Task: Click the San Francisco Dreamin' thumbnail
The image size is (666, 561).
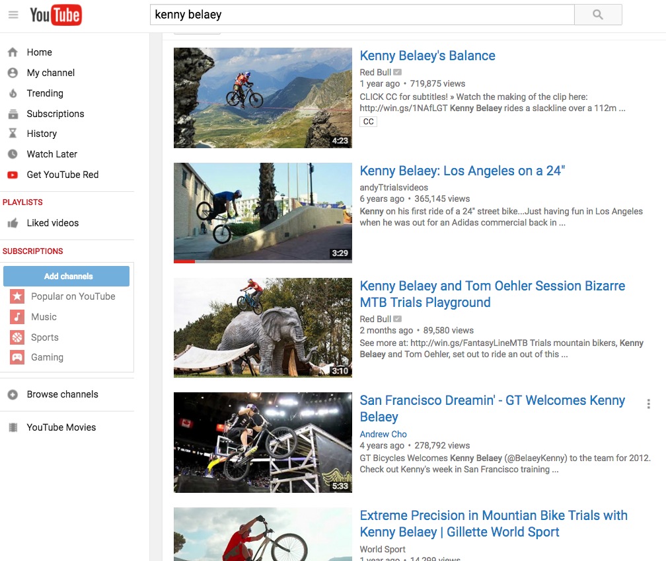Action: (263, 443)
